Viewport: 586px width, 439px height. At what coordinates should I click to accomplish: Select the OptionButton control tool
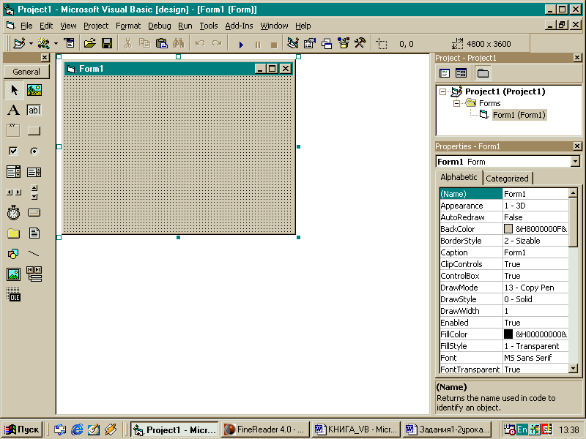34,151
